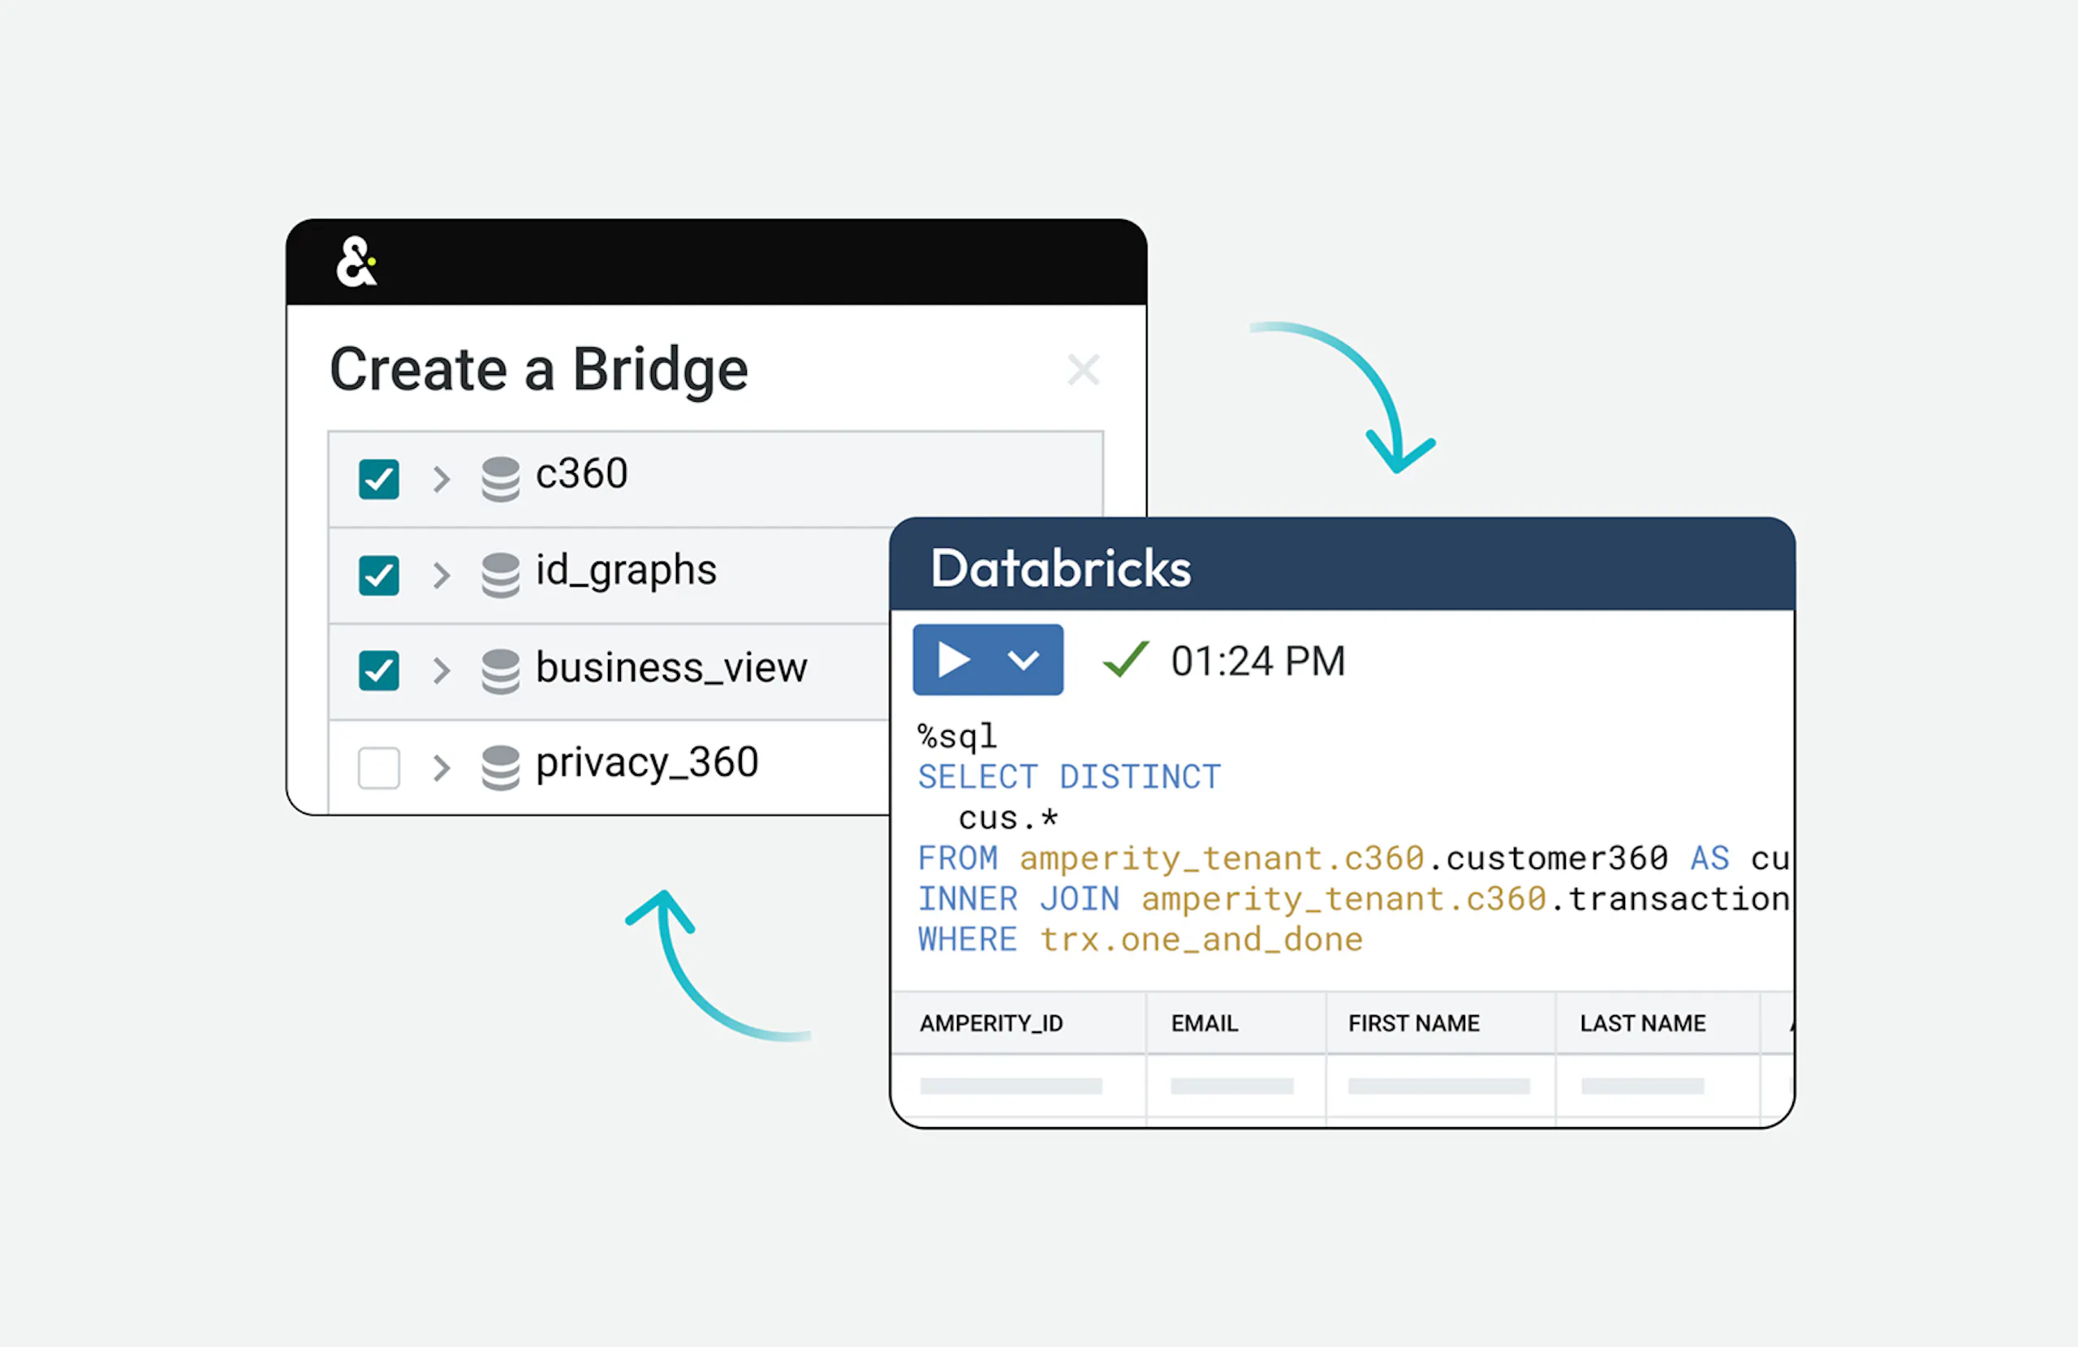This screenshot has width=2078, height=1347.
Task: Sort by the LAST NAME column header
Action: [x=1642, y=1023]
